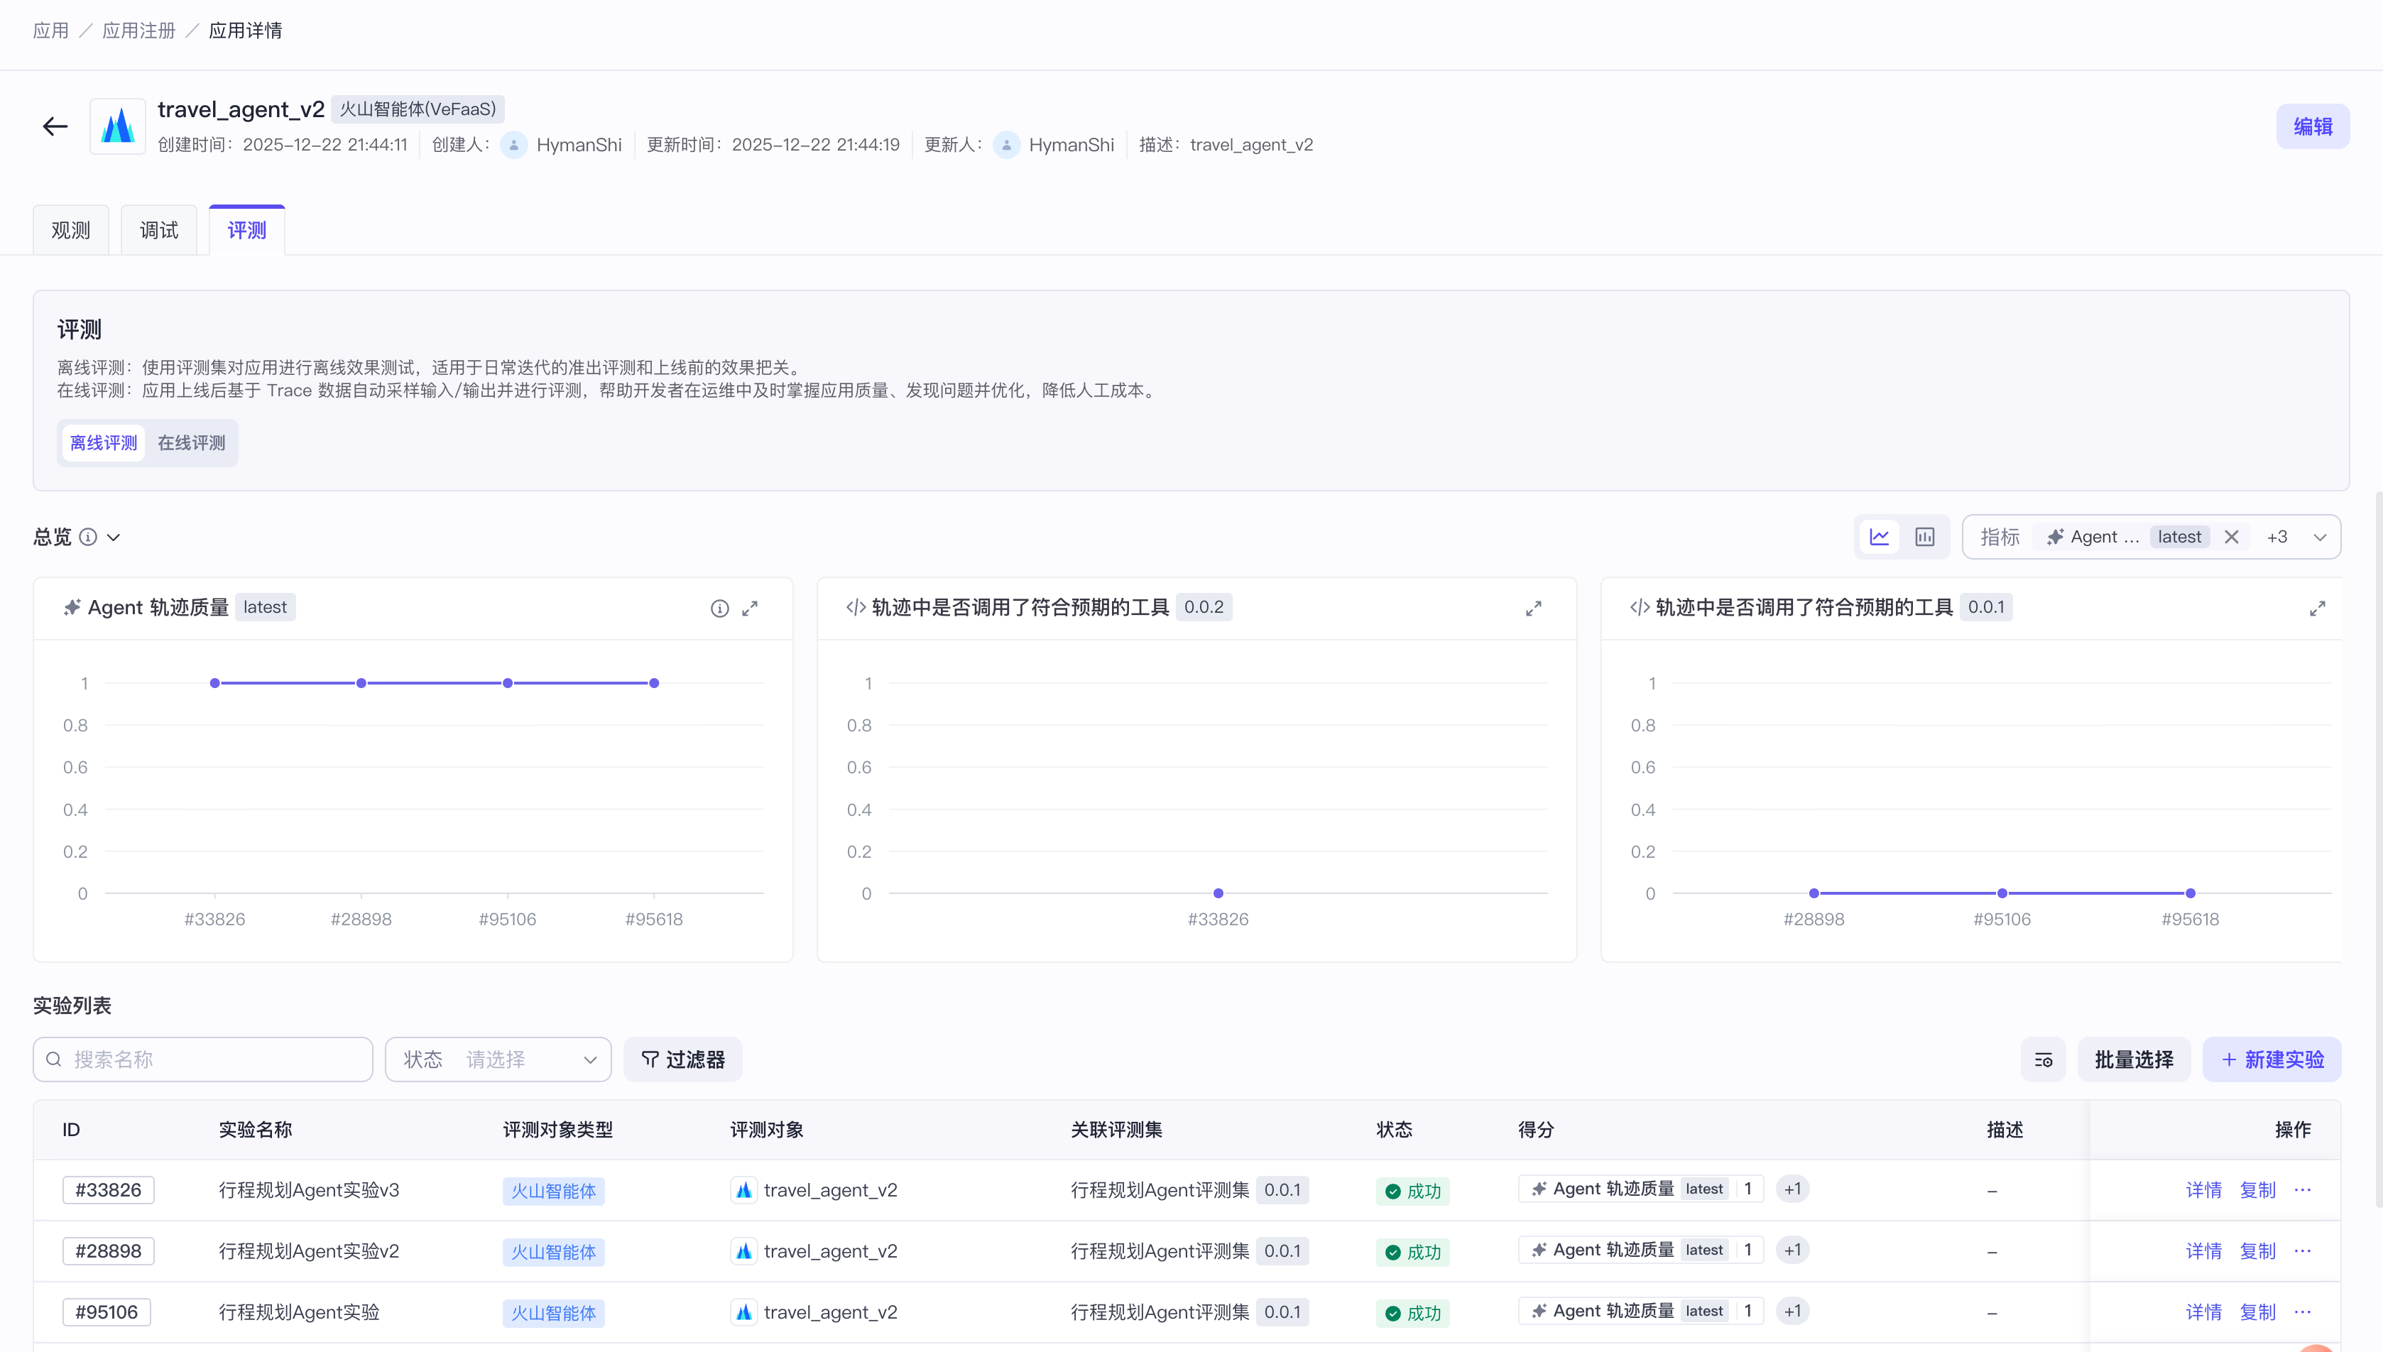
Task: Open more actions for experiment #28898
Action: 2302,1250
